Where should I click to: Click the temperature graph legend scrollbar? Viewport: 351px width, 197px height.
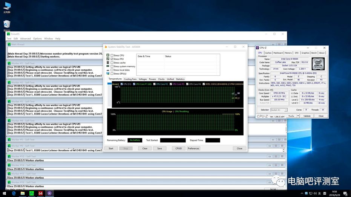click(x=109, y=95)
